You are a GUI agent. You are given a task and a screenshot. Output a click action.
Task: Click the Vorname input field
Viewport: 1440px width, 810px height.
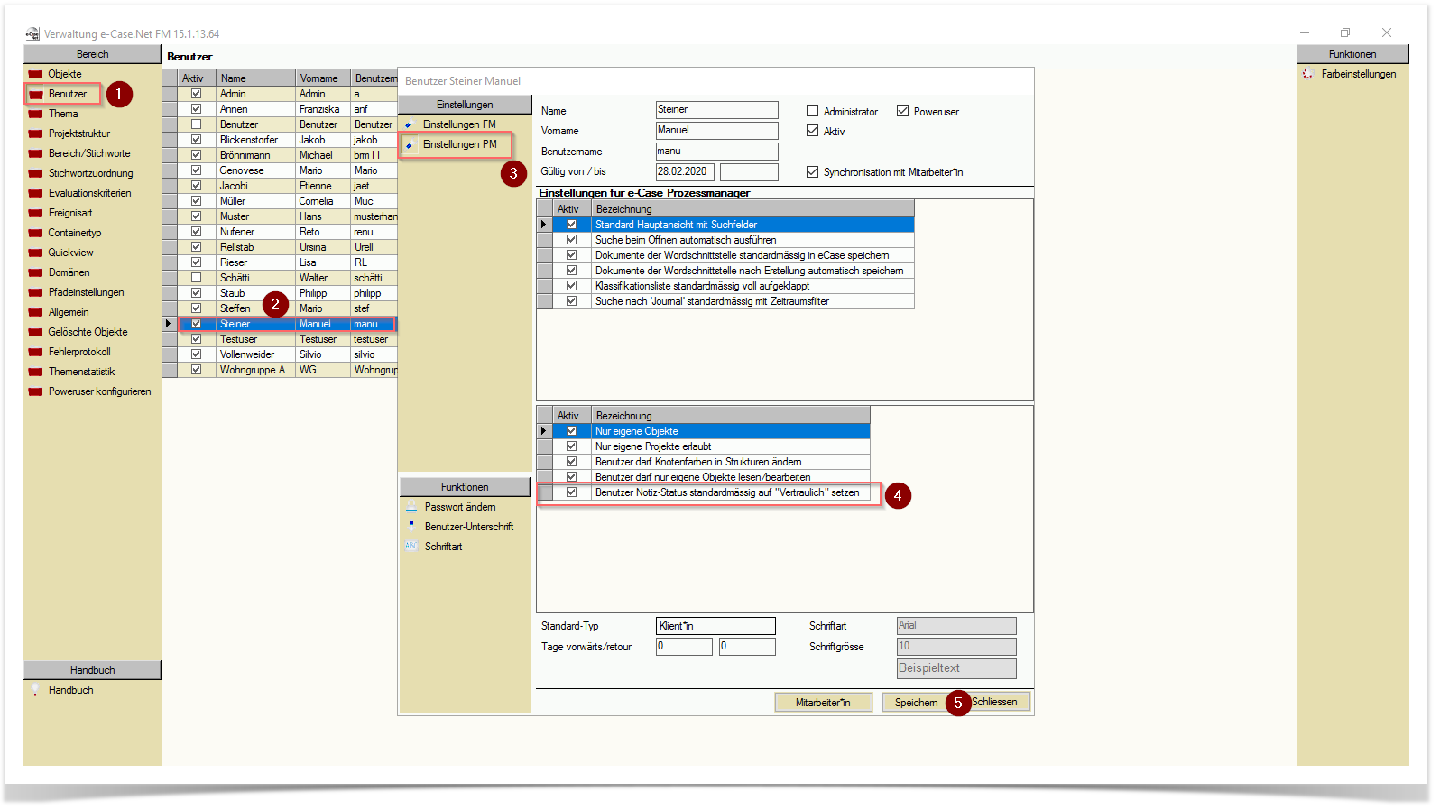point(716,131)
